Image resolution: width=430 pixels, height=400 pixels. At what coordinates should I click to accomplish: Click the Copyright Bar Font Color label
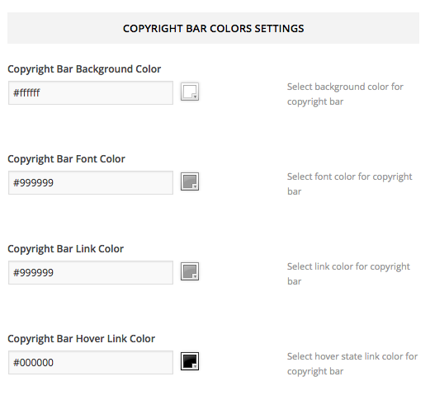tap(66, 159)
